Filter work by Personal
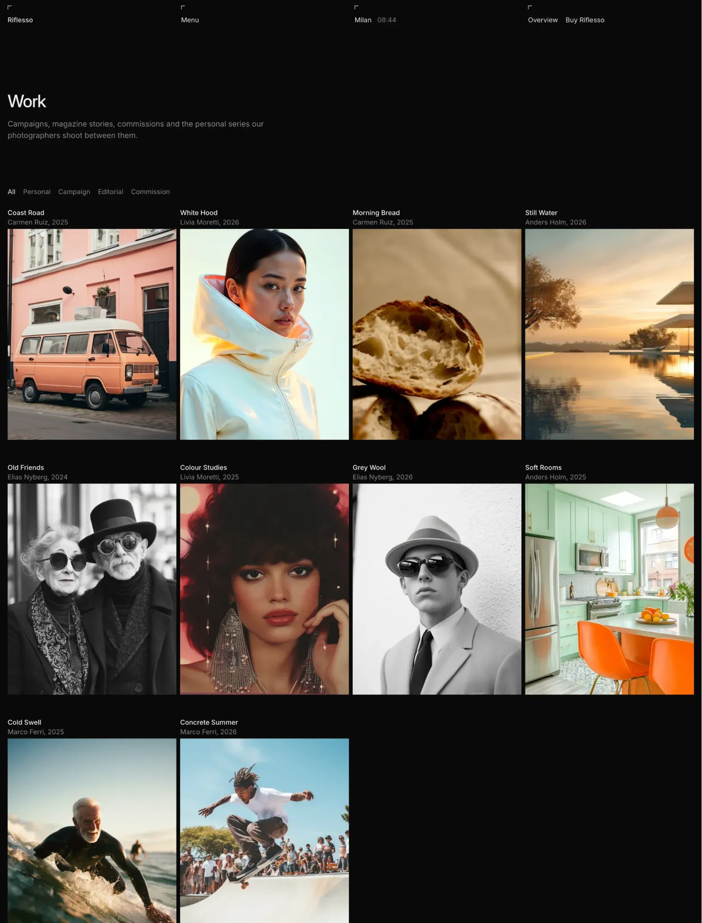 [x=37, y=192]
